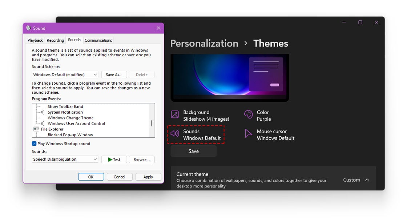This screenshot has width=407, height=218.
Task: Switch to the Playback tab
Action: (35, 40)
